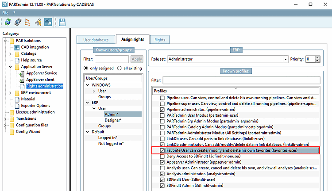Click the PARTadmin app icon in title bar
This screenshot has height=191, width=332.
point(5,4)
